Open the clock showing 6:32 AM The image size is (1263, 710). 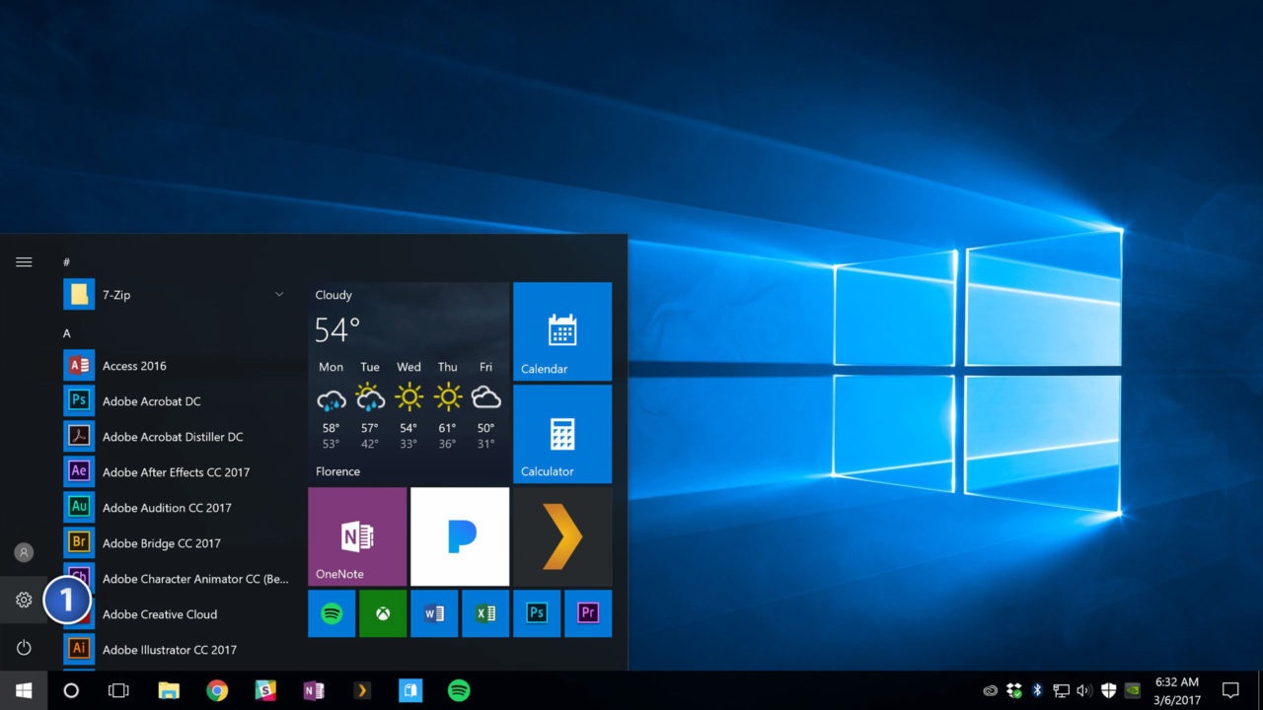pos(1176,690)
